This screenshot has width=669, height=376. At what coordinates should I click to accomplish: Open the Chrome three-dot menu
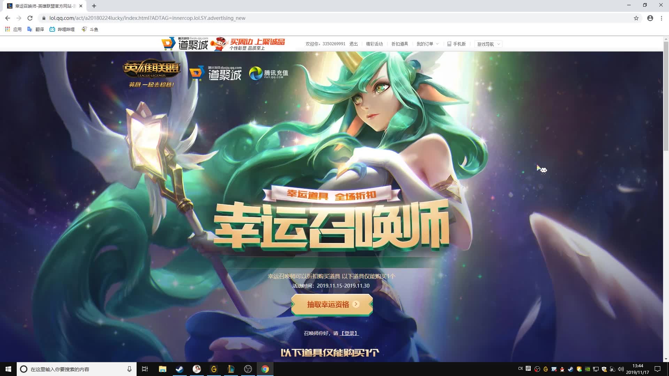[x=661, y=18]
